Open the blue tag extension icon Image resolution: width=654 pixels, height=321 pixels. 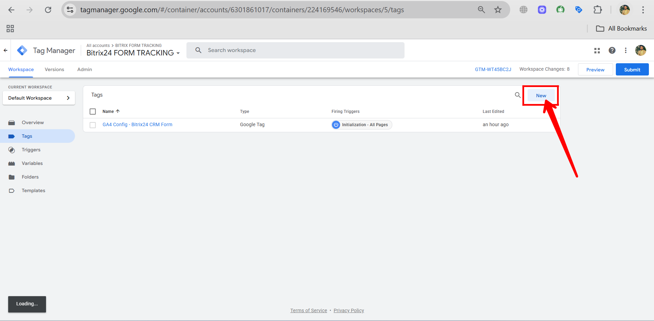[x=579, y=10]
